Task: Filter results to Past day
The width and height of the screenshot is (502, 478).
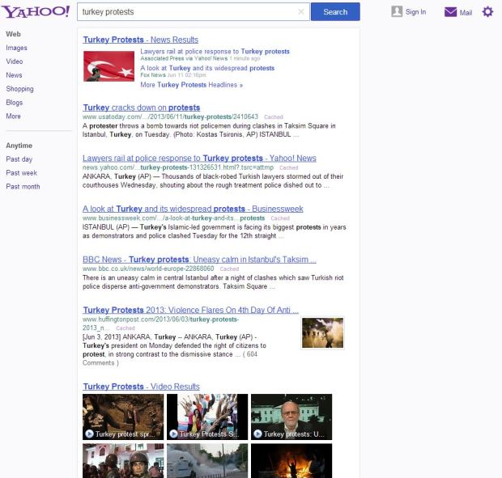Action: tap(19, 159)
